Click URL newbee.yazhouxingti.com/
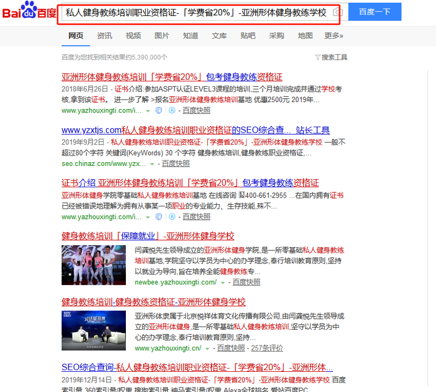 (175, 282)
